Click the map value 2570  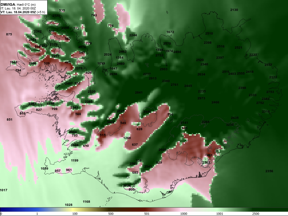(x=167, y=43)
